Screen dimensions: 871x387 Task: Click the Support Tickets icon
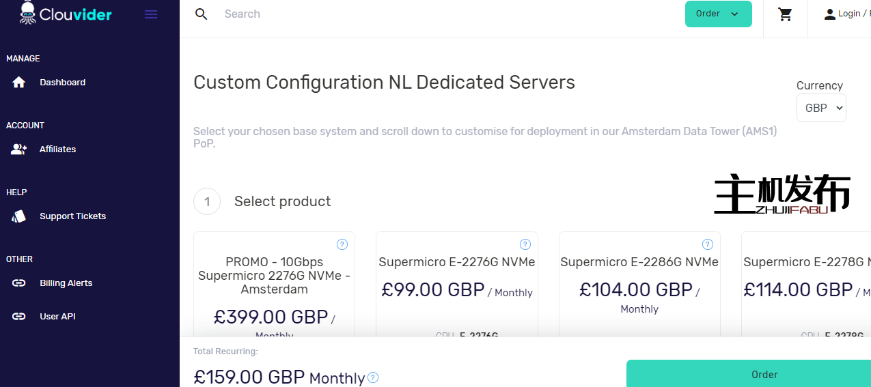(19, 216)
